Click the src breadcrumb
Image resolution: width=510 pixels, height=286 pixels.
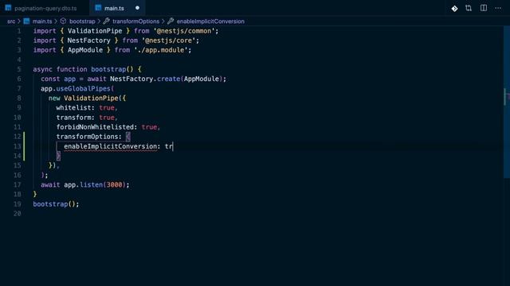coord(11,21)
